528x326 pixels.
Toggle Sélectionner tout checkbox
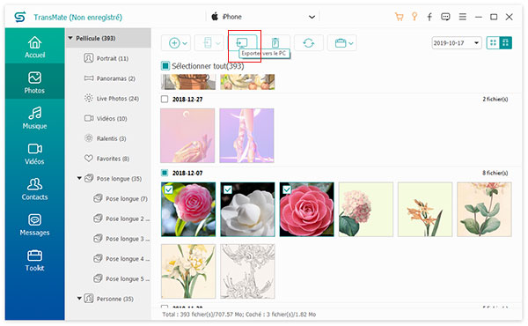[165, 66]
